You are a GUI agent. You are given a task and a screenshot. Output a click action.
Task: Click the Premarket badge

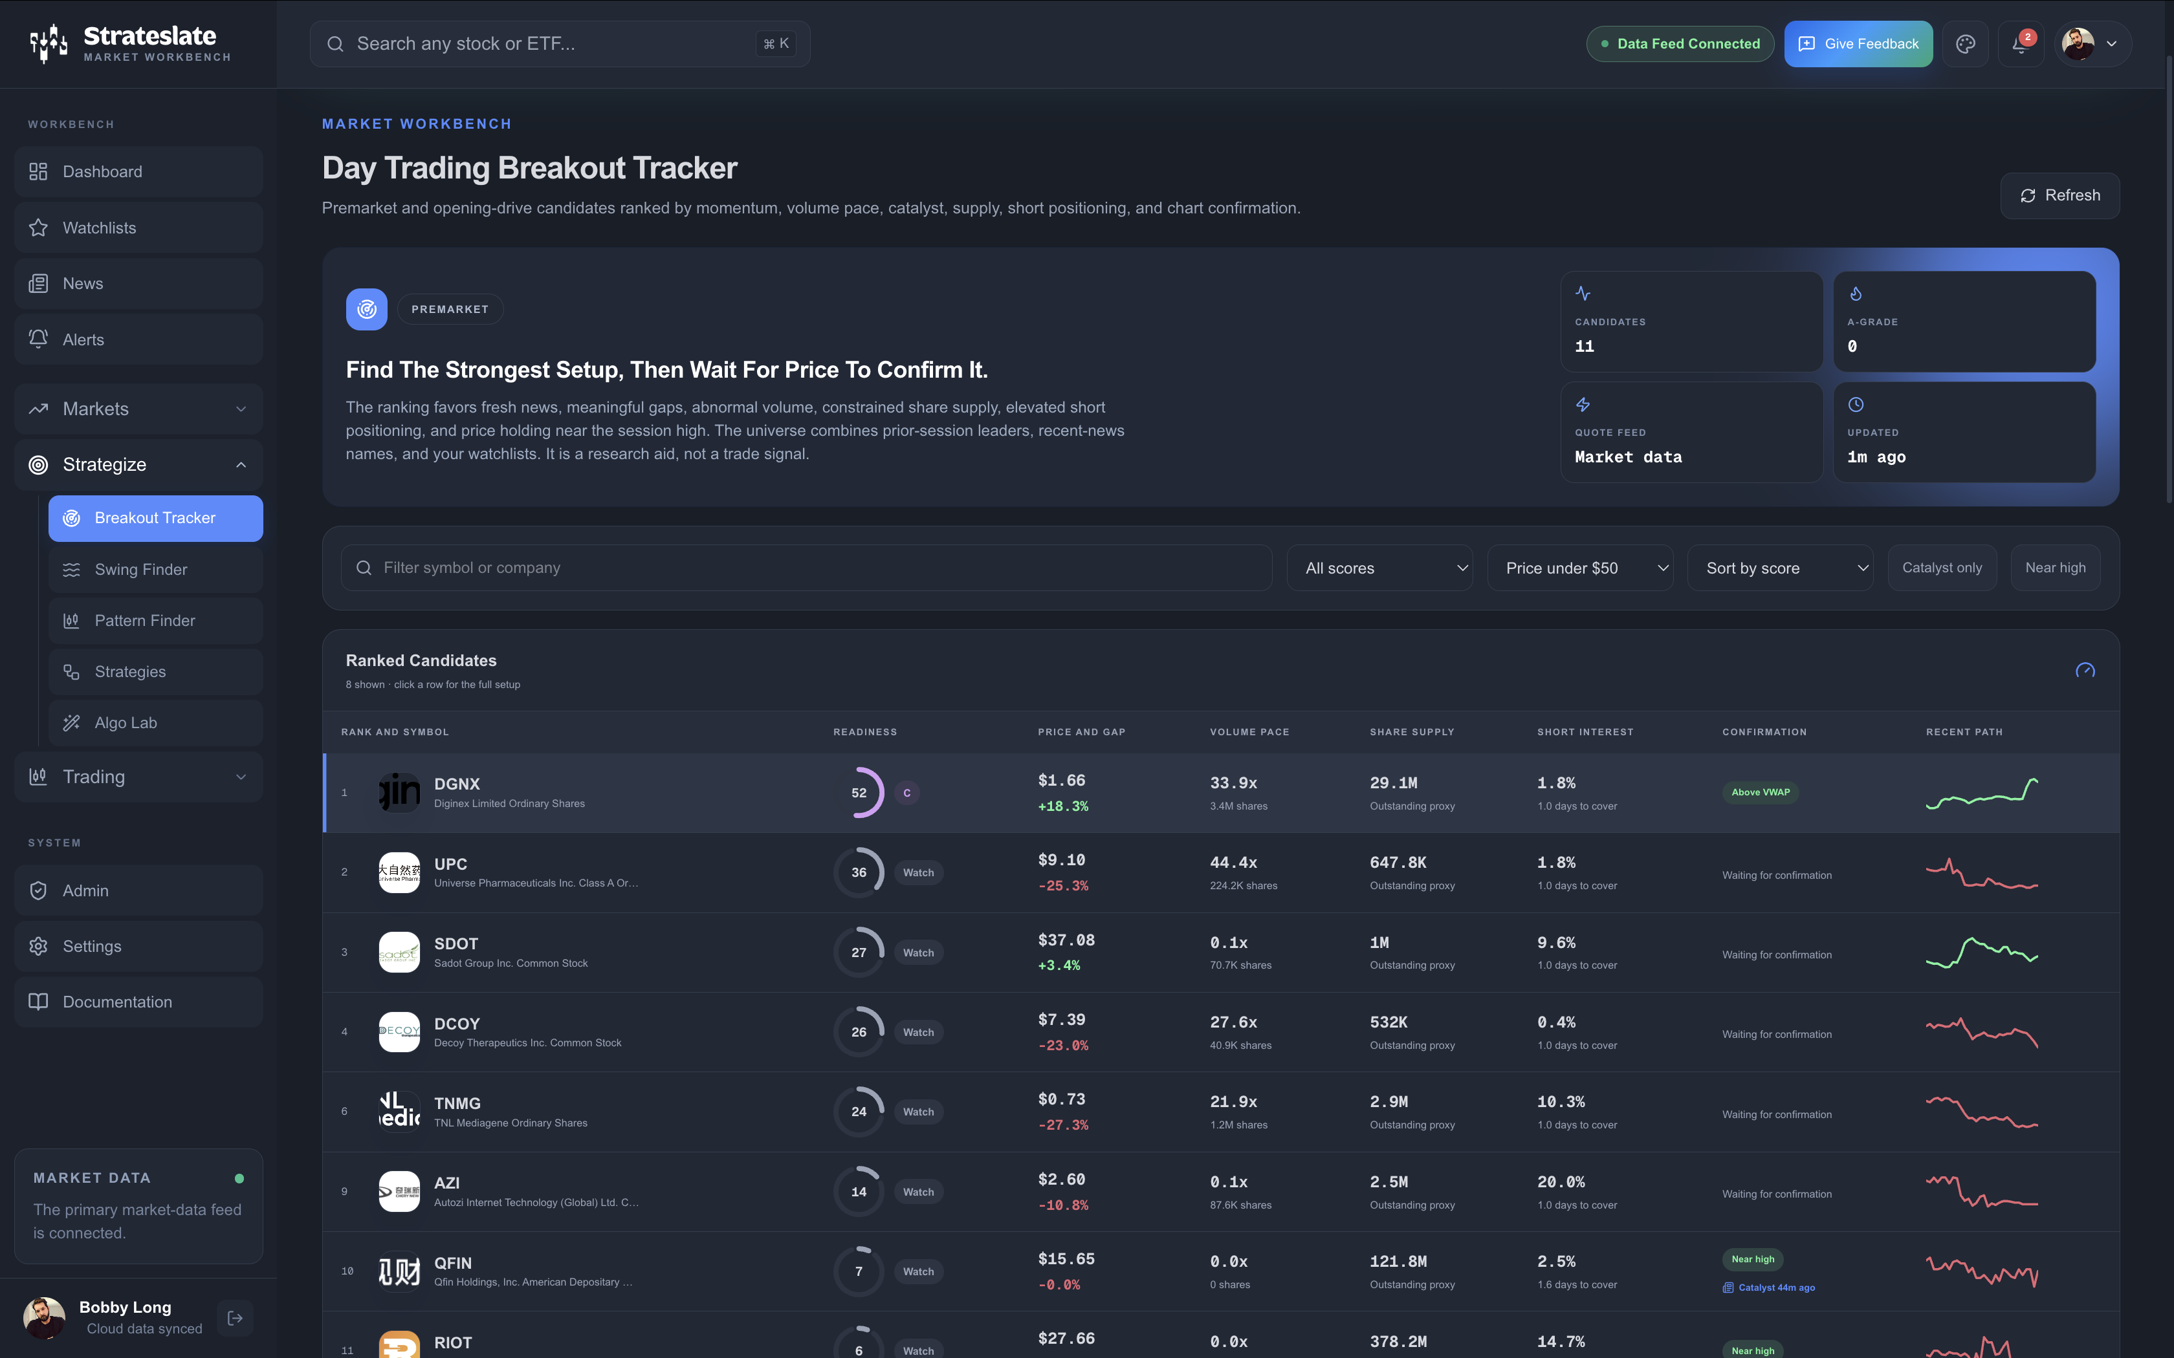pos(450,309)
